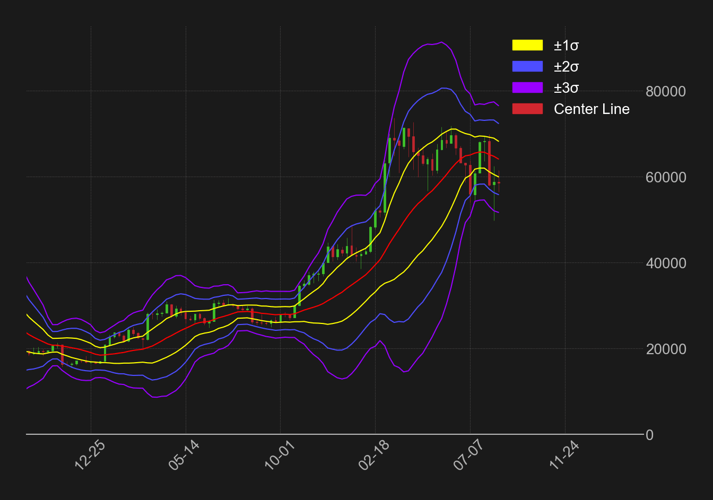
Task: Toggle the ±1σ legend label text
Action: [x=566, y=46]
